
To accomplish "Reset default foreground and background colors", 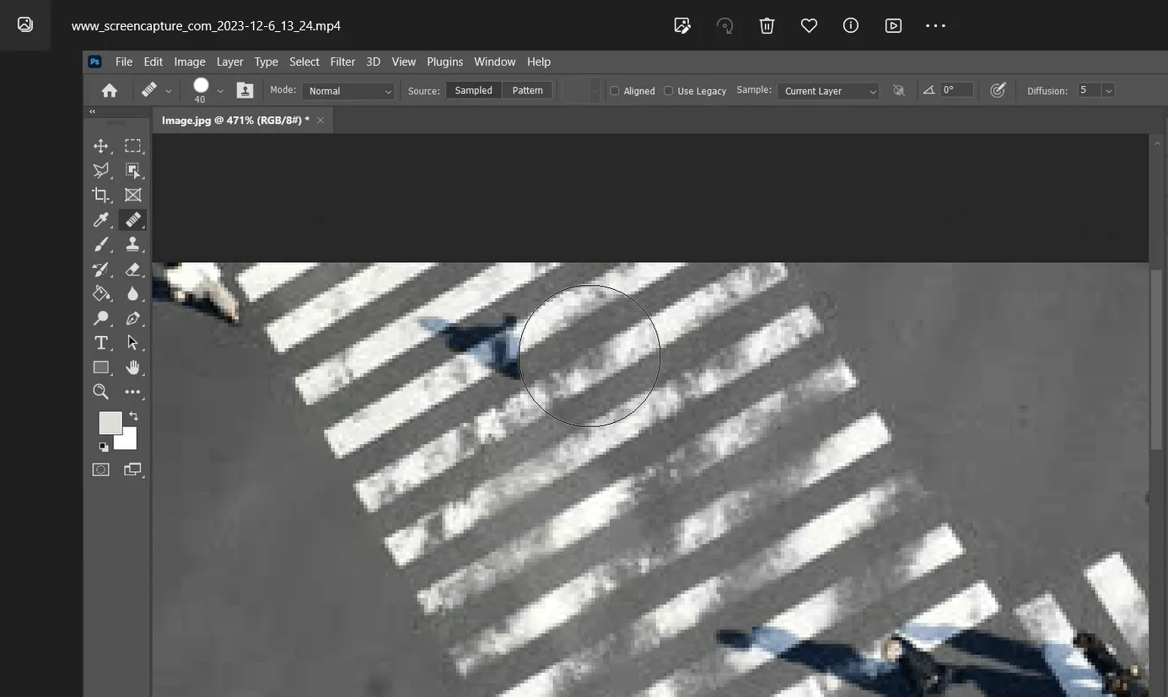I will [x=104, y=447].
